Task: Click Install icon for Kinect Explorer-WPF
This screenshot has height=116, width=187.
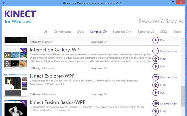Action: click(x=156, y=85)
